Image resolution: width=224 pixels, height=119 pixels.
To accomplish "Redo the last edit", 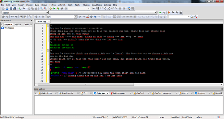I will (x=24, y=8).
